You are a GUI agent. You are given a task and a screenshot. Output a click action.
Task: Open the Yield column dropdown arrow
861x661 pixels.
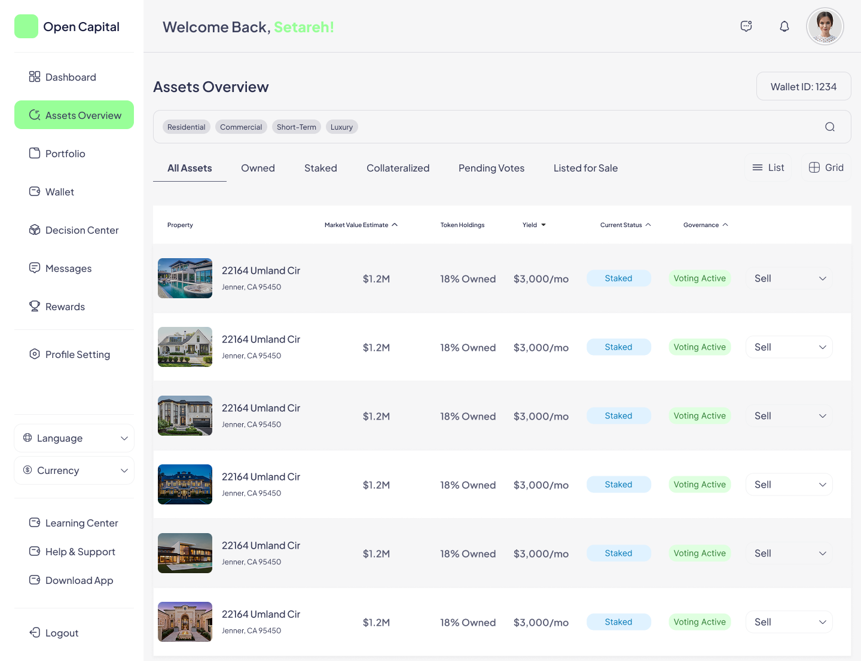pos(544,225)
